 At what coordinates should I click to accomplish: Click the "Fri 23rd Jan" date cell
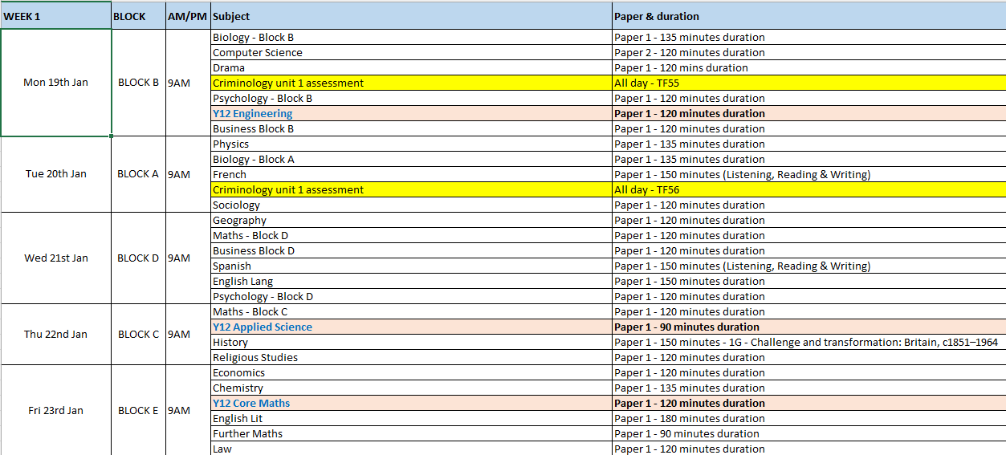[55, 411]
